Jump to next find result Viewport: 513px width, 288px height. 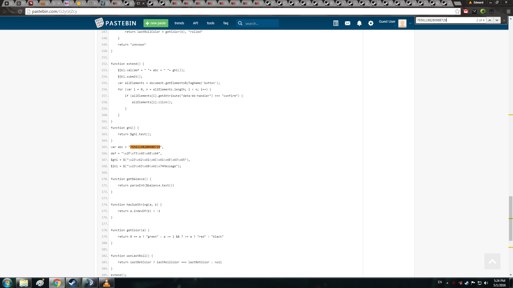click(x=497, y=20)
